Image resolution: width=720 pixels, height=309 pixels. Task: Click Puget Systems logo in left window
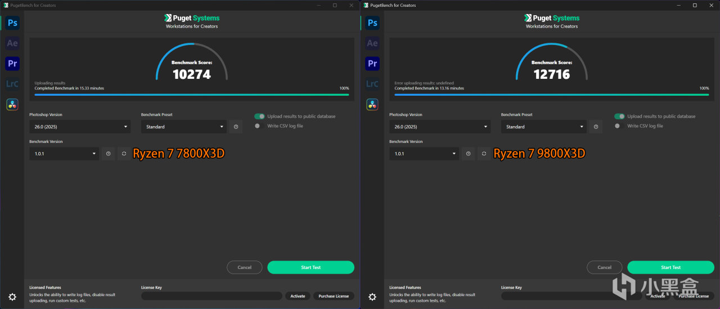pos(192,18)
